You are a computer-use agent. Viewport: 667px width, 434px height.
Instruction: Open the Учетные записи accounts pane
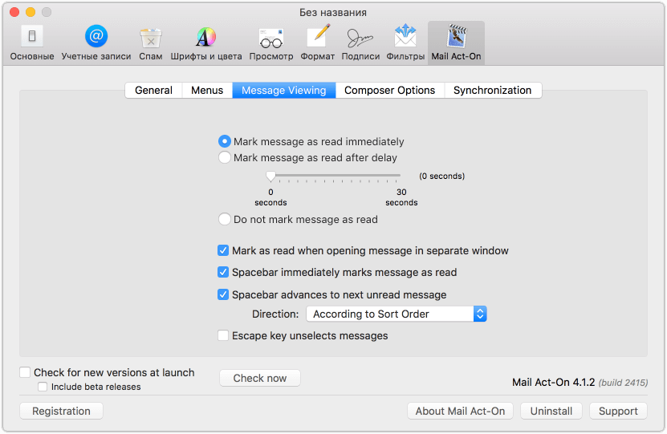[x=96, y=43]
